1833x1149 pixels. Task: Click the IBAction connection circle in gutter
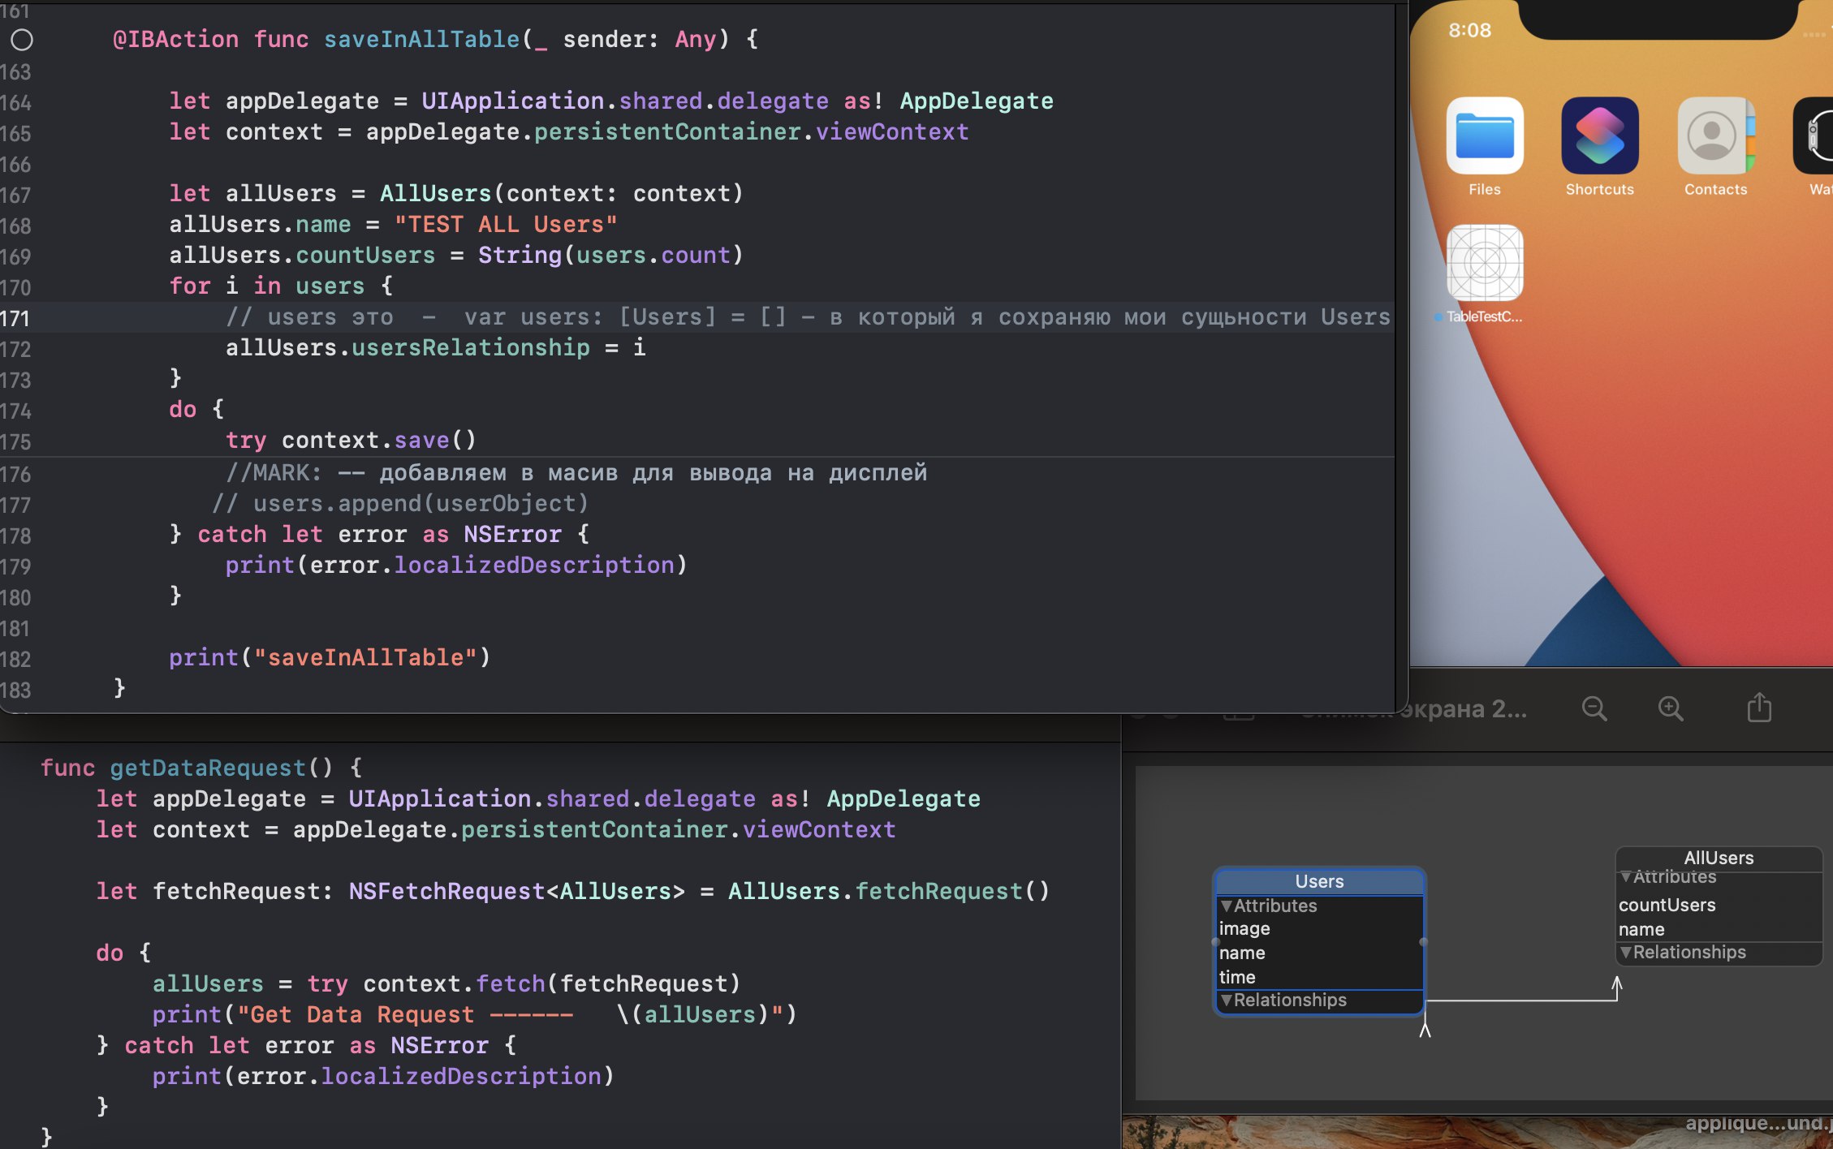(22, 39)
